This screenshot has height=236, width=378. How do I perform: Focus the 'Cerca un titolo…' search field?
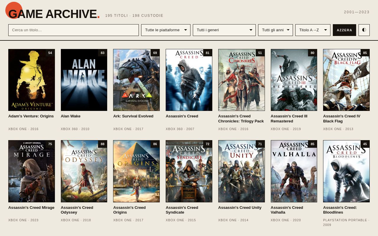pos(74,30)
